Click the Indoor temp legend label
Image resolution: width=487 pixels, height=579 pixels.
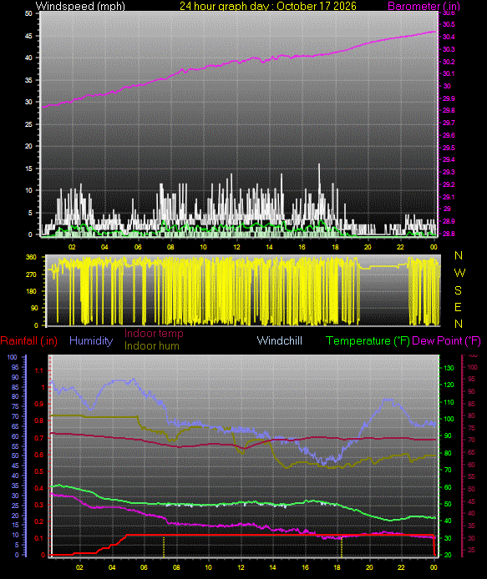coord(154,333)
